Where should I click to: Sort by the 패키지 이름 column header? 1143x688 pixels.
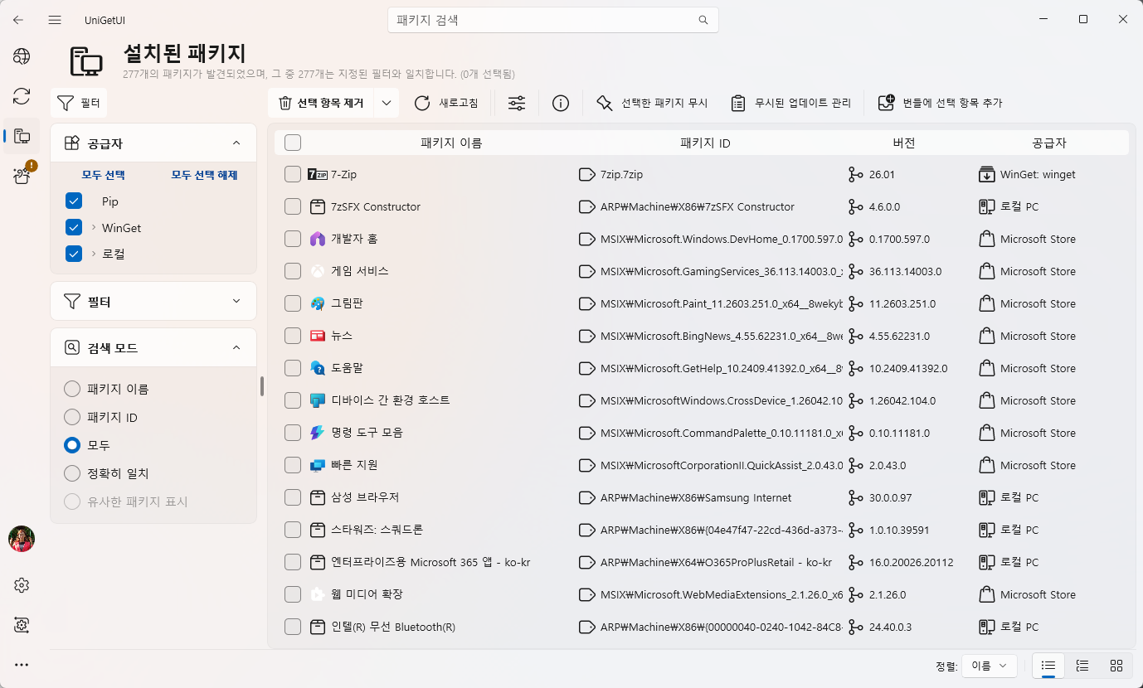coord(451,143)
